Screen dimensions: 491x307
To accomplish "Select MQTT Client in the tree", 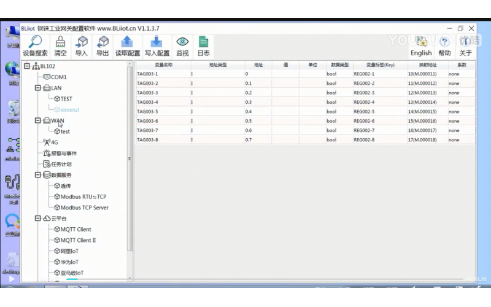I will coord(75,230).
